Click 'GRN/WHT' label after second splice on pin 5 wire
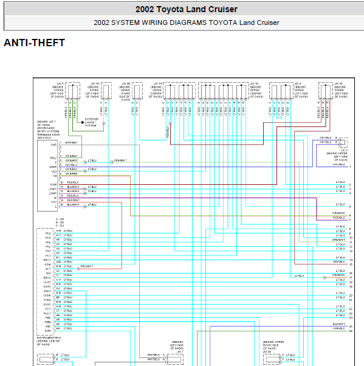The image size is (364, 366). coord(120,161)
